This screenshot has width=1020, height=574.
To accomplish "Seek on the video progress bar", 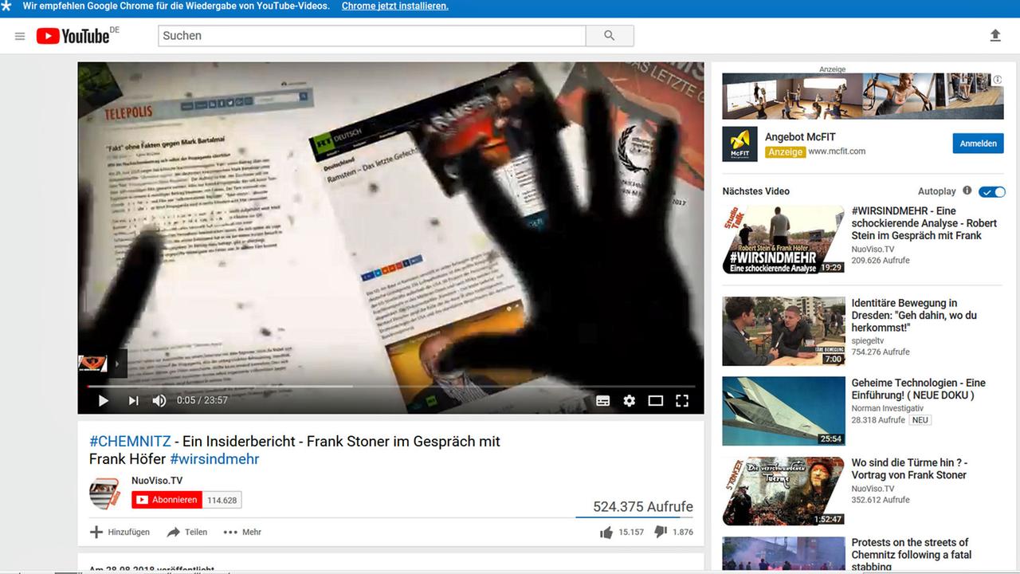I will (x=390, y=386).
